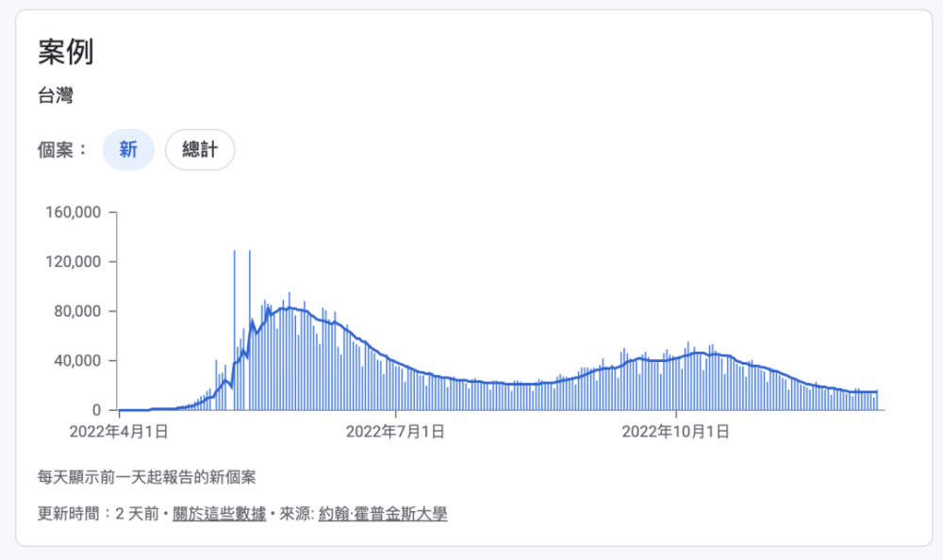
Task: Click the 0 y-axis label
Action: [x=94, y=410]
